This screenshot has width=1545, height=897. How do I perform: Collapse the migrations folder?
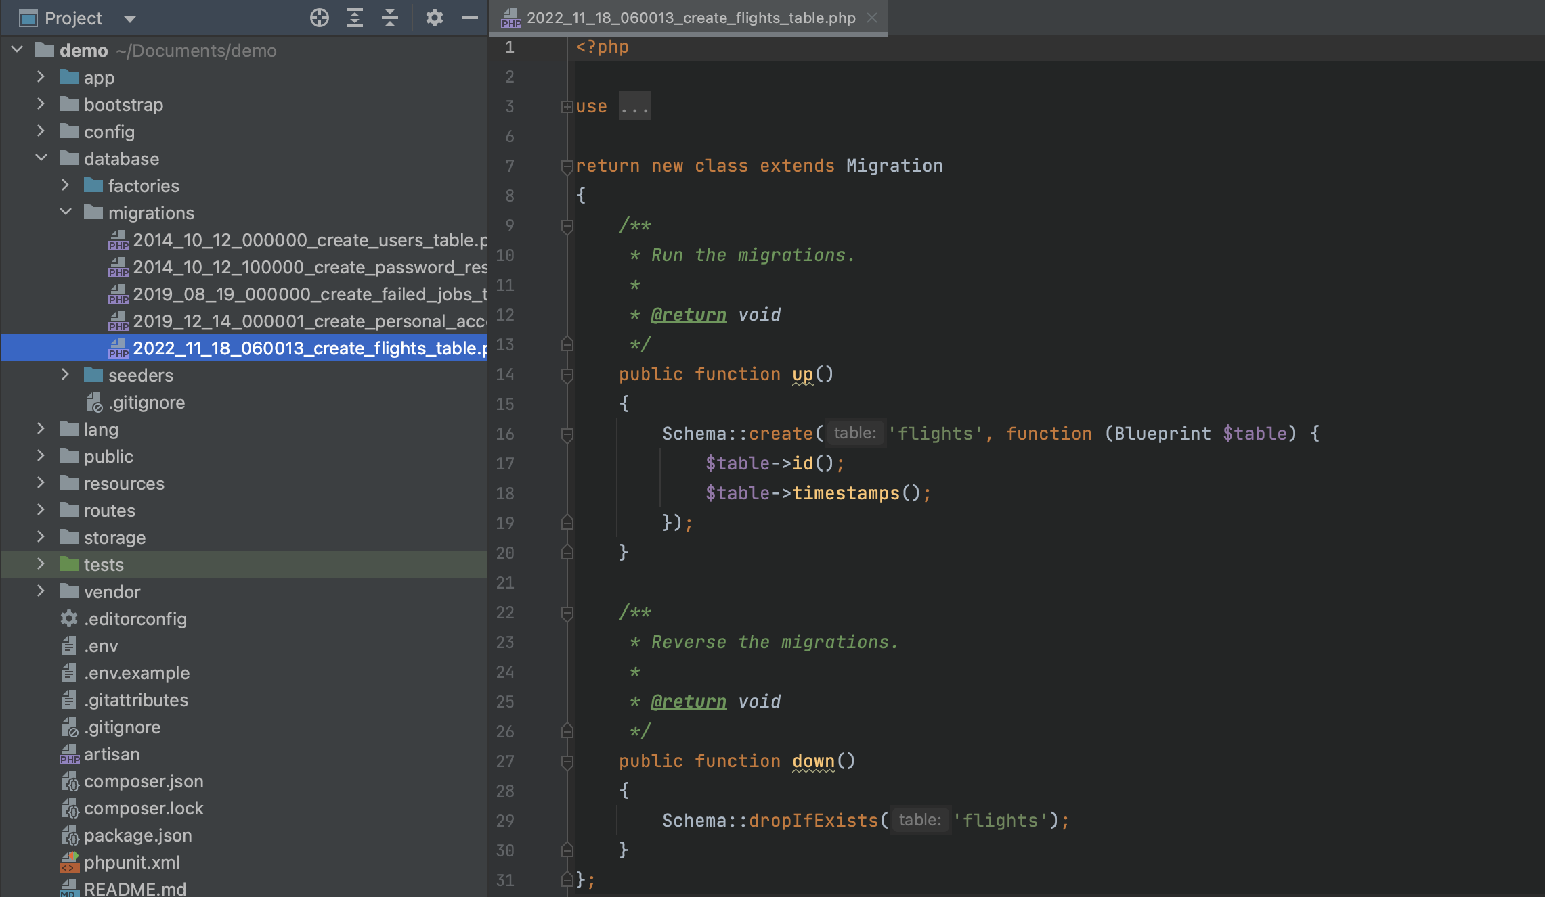pyautogui.click(x=65, y=212)
